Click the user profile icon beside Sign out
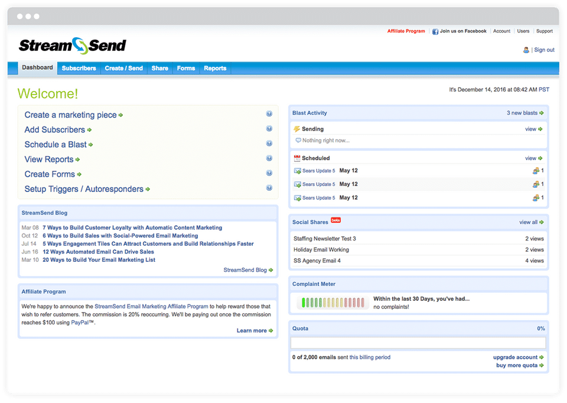The height and width of the screenshot is (403, 567). point(526,50)
